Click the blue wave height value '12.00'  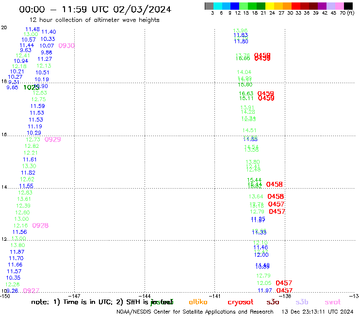click(x=261, y=255)
